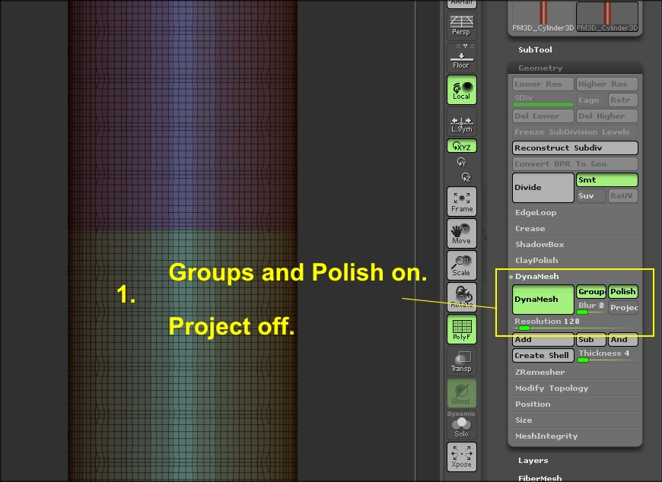Click Reconstruct Subdiv
The image size is (662, 482).
pos(574,147)
